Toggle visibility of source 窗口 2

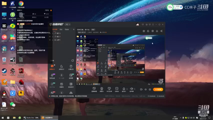(50, 33)
